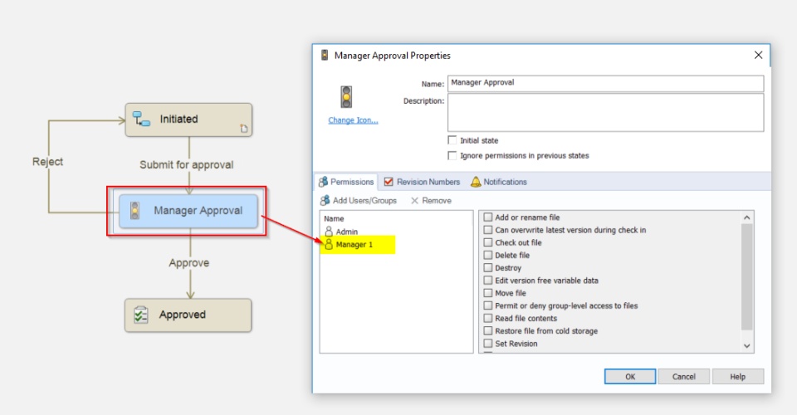Check the Set Revision permission
The width and height of the screenshot is (797, 415).
click(488, 344)
